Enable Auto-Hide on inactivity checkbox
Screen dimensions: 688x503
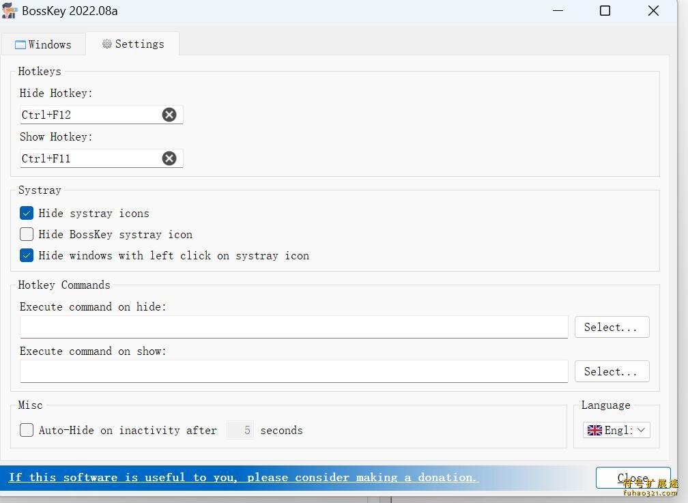27,430
